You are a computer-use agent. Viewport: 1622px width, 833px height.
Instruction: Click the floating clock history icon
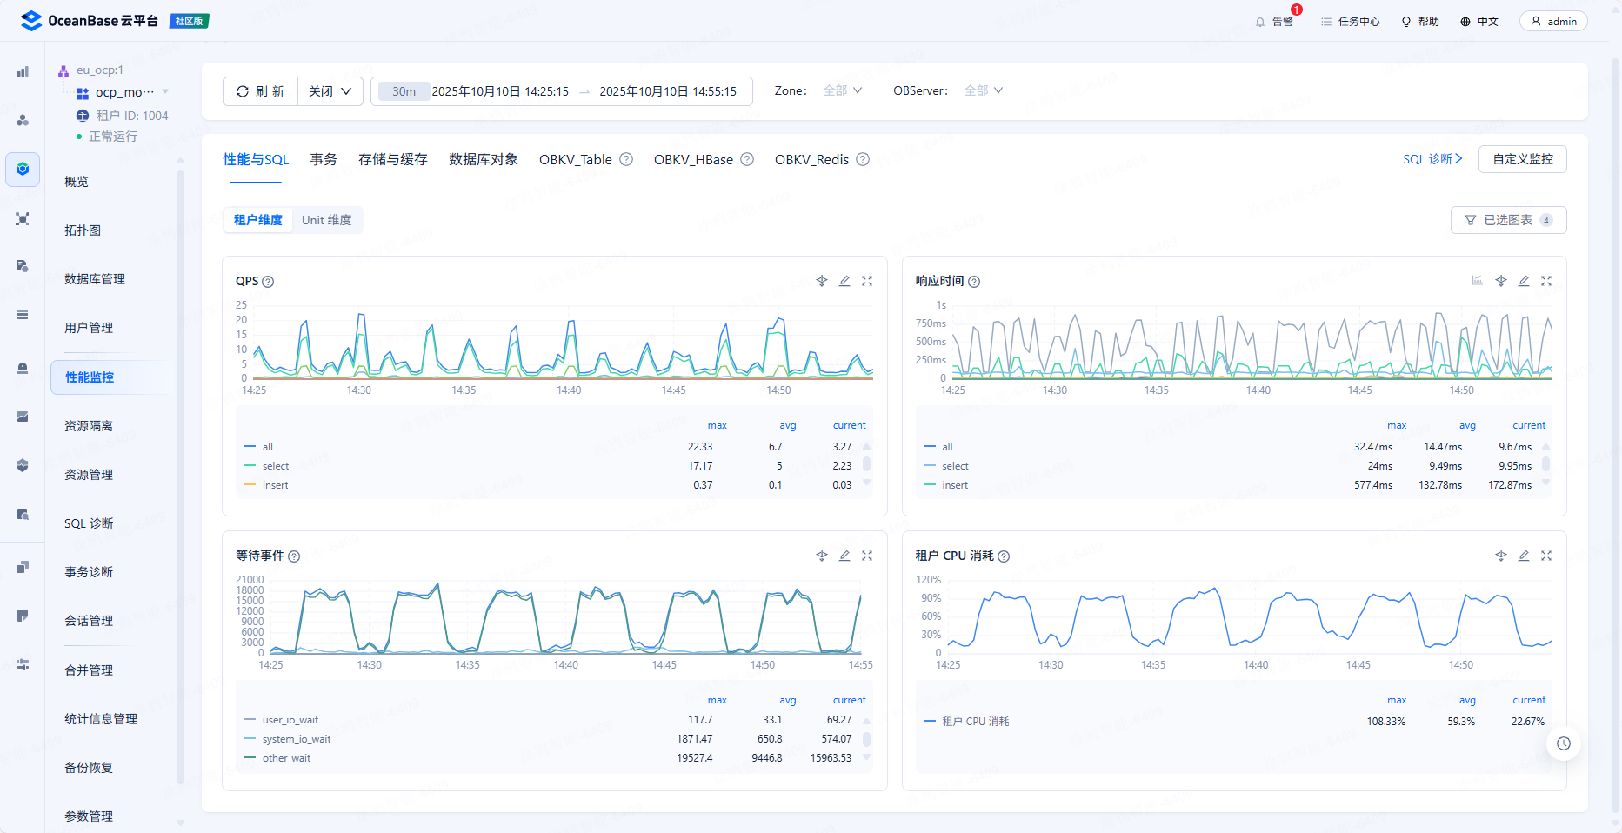[x=1564, y=743]
